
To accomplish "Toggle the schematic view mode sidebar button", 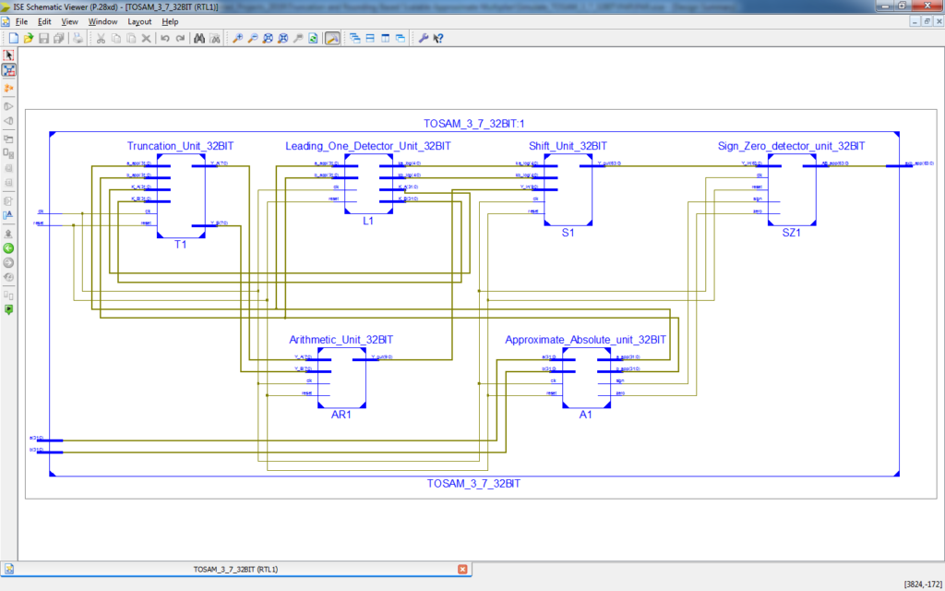I will pos(9,70).
